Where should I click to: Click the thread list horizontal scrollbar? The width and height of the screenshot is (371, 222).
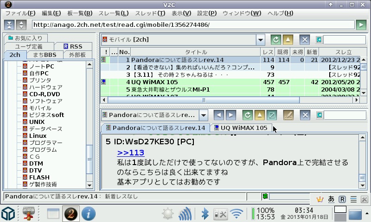point(203,99)
